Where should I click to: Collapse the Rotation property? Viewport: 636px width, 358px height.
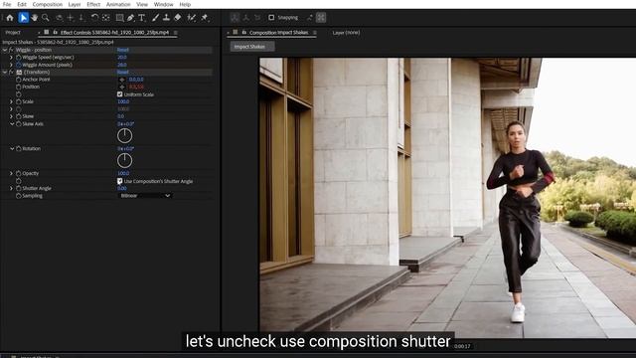(x=12, y=149)
